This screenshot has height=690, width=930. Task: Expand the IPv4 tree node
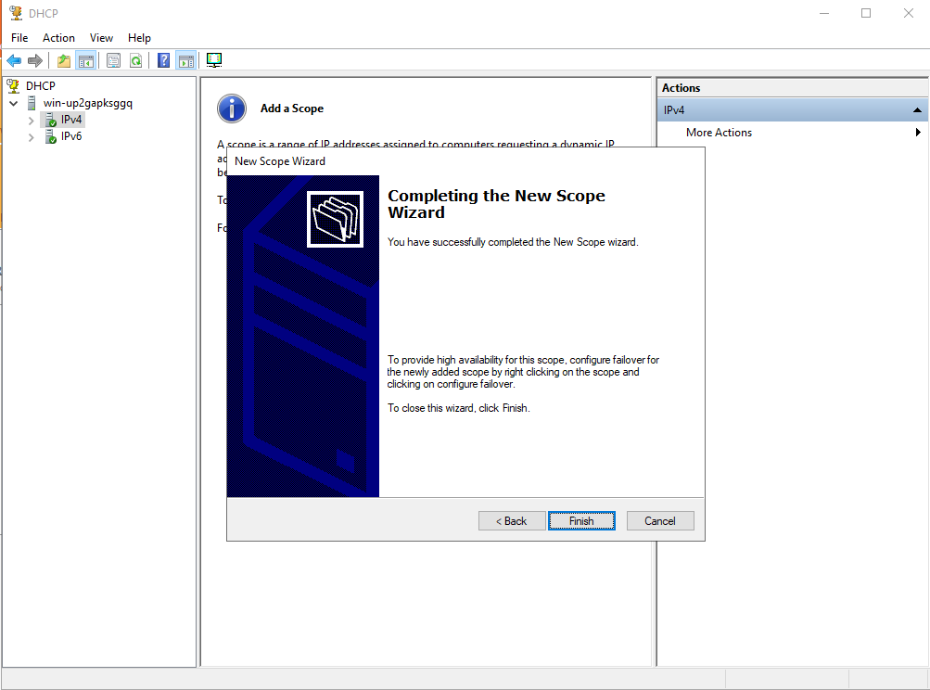tap(32, 121)
